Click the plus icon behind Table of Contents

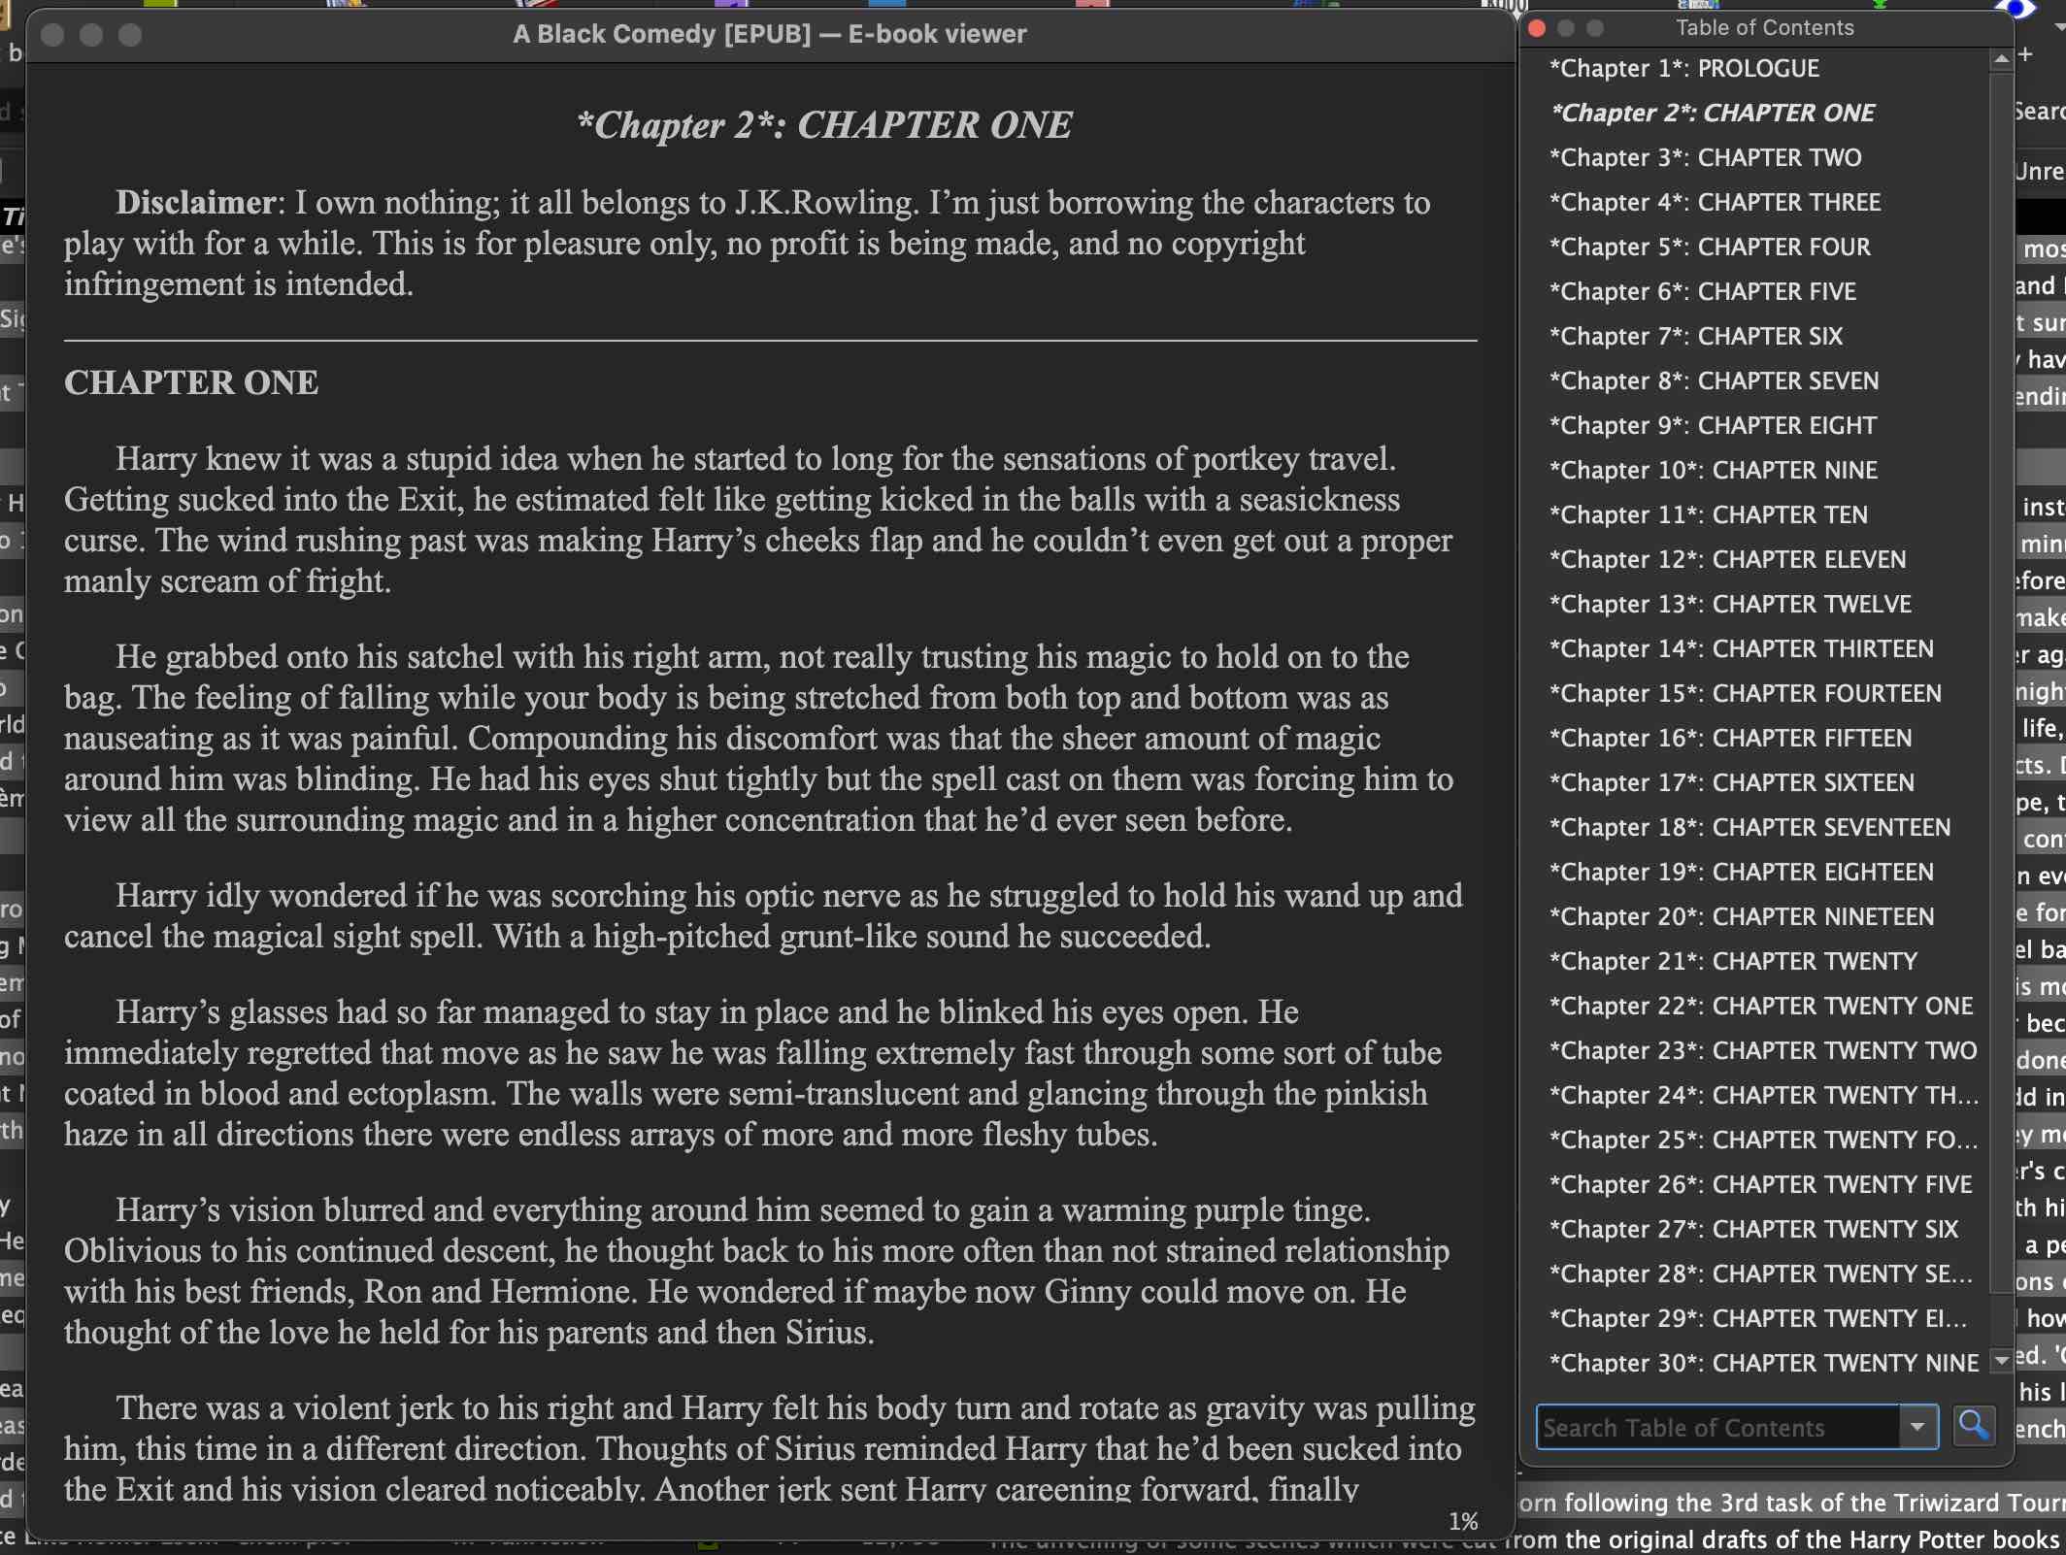(x=2026, y=54)
